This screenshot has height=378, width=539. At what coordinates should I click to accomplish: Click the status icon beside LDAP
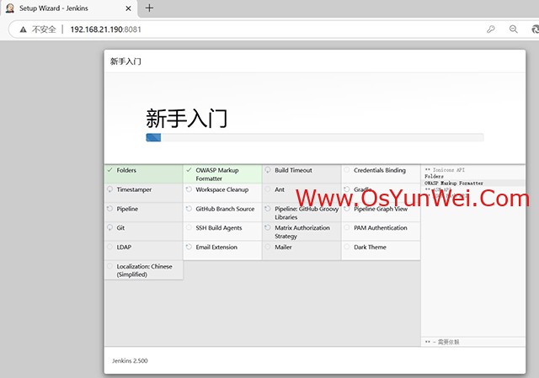(109, 247)
